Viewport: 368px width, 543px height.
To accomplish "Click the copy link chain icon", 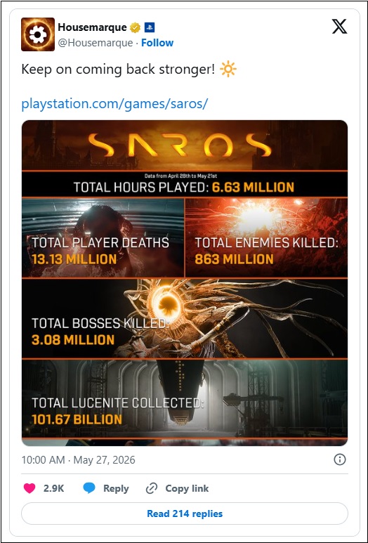I will tap(152, 489).
